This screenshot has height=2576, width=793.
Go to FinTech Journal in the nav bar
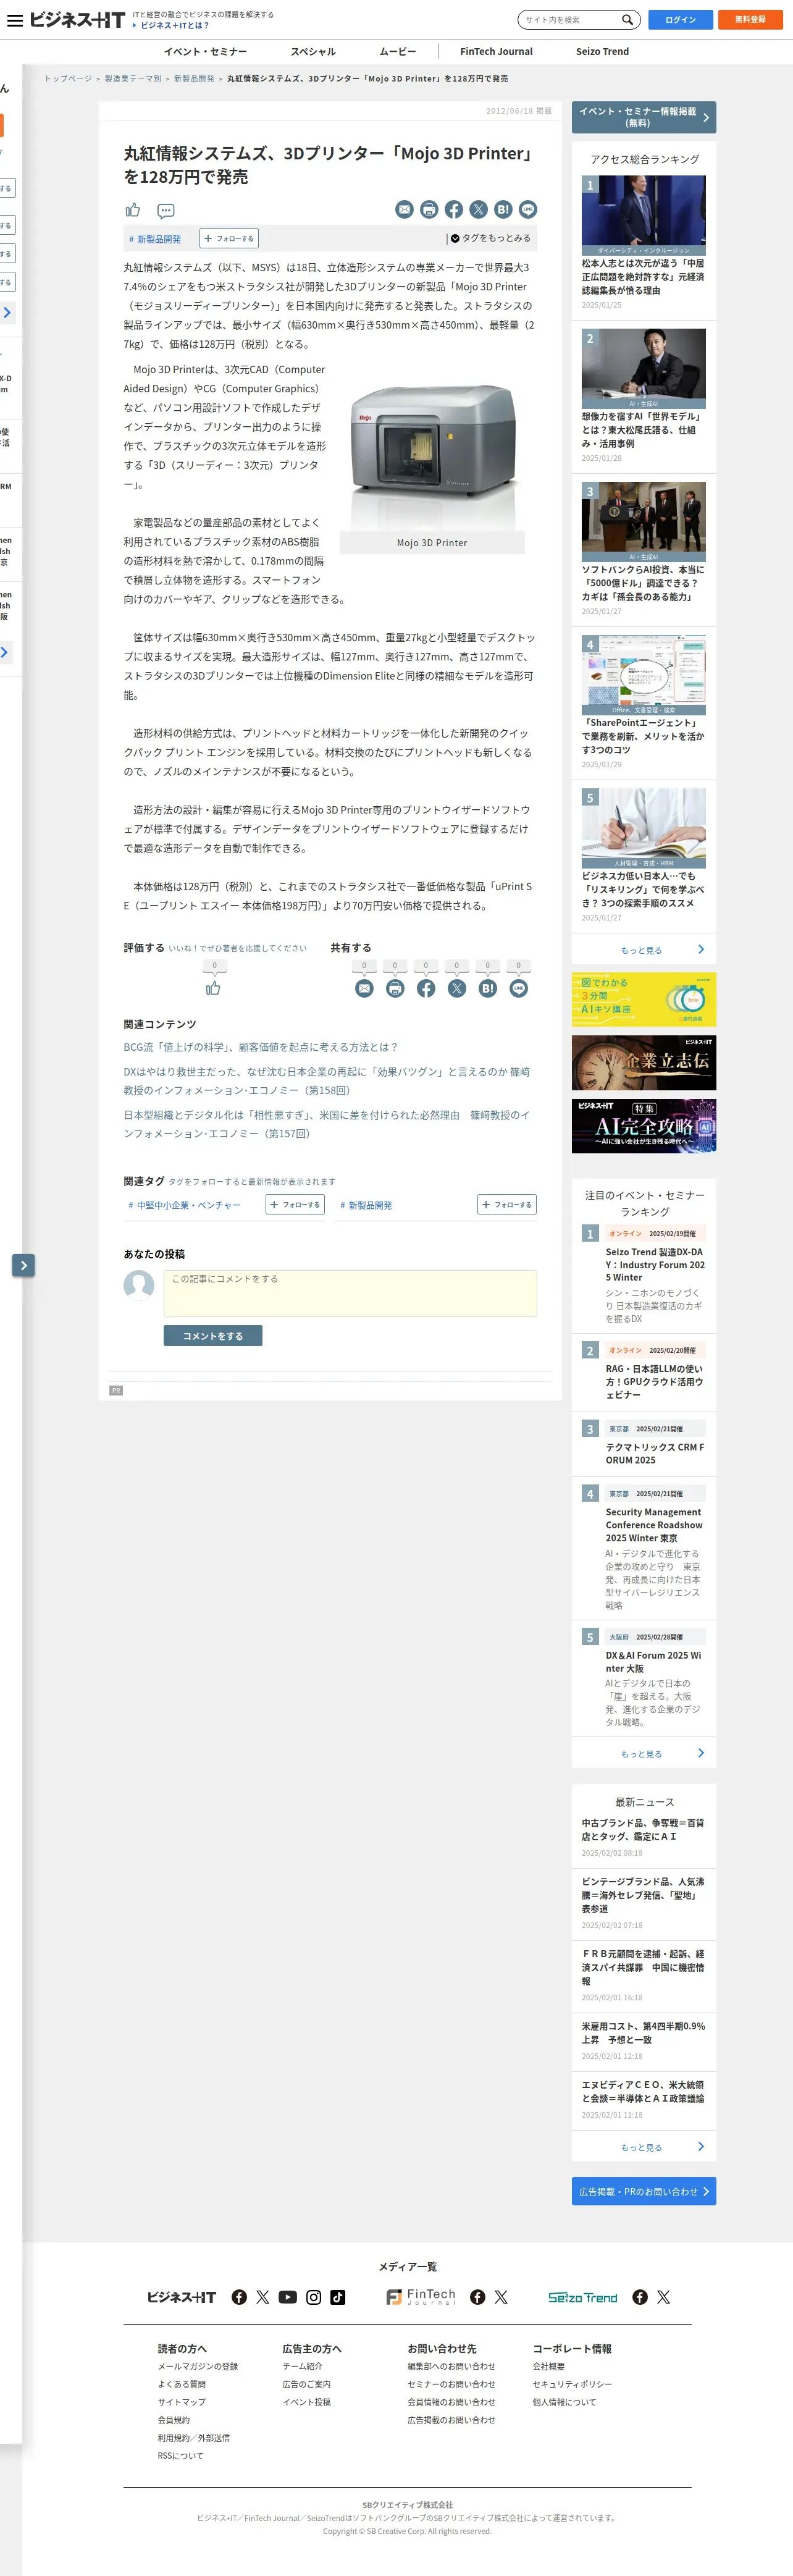(496, 52)
